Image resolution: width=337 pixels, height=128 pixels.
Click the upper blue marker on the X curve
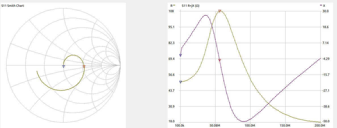180,55
